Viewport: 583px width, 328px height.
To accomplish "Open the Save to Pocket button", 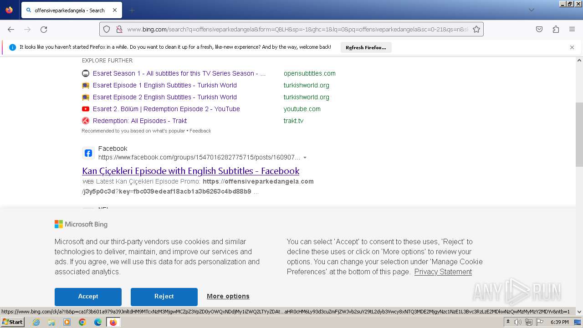I will tap(539, 29).
